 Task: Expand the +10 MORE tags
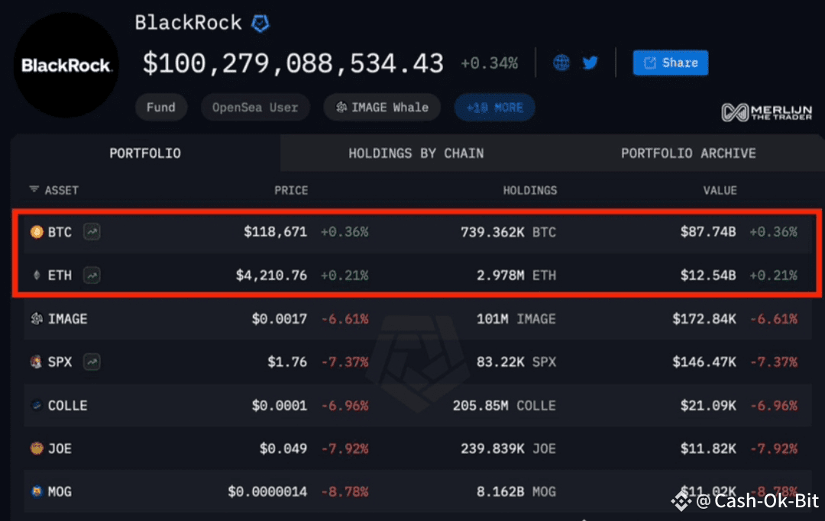click(494, 107)
